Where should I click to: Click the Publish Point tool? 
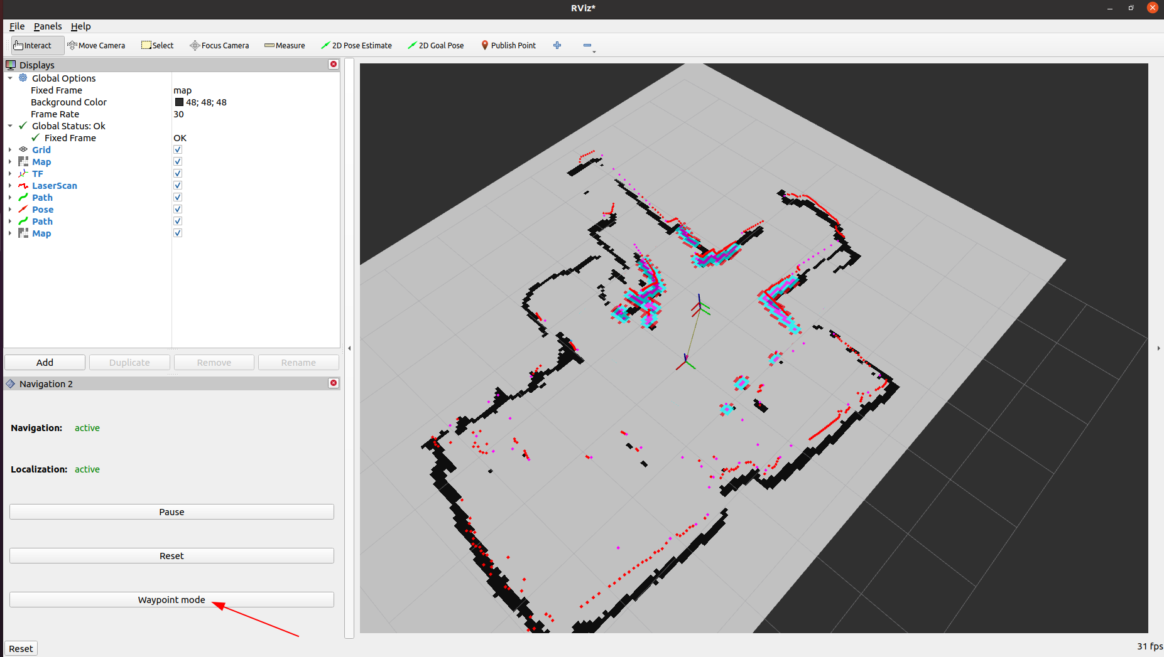[508, 46]
